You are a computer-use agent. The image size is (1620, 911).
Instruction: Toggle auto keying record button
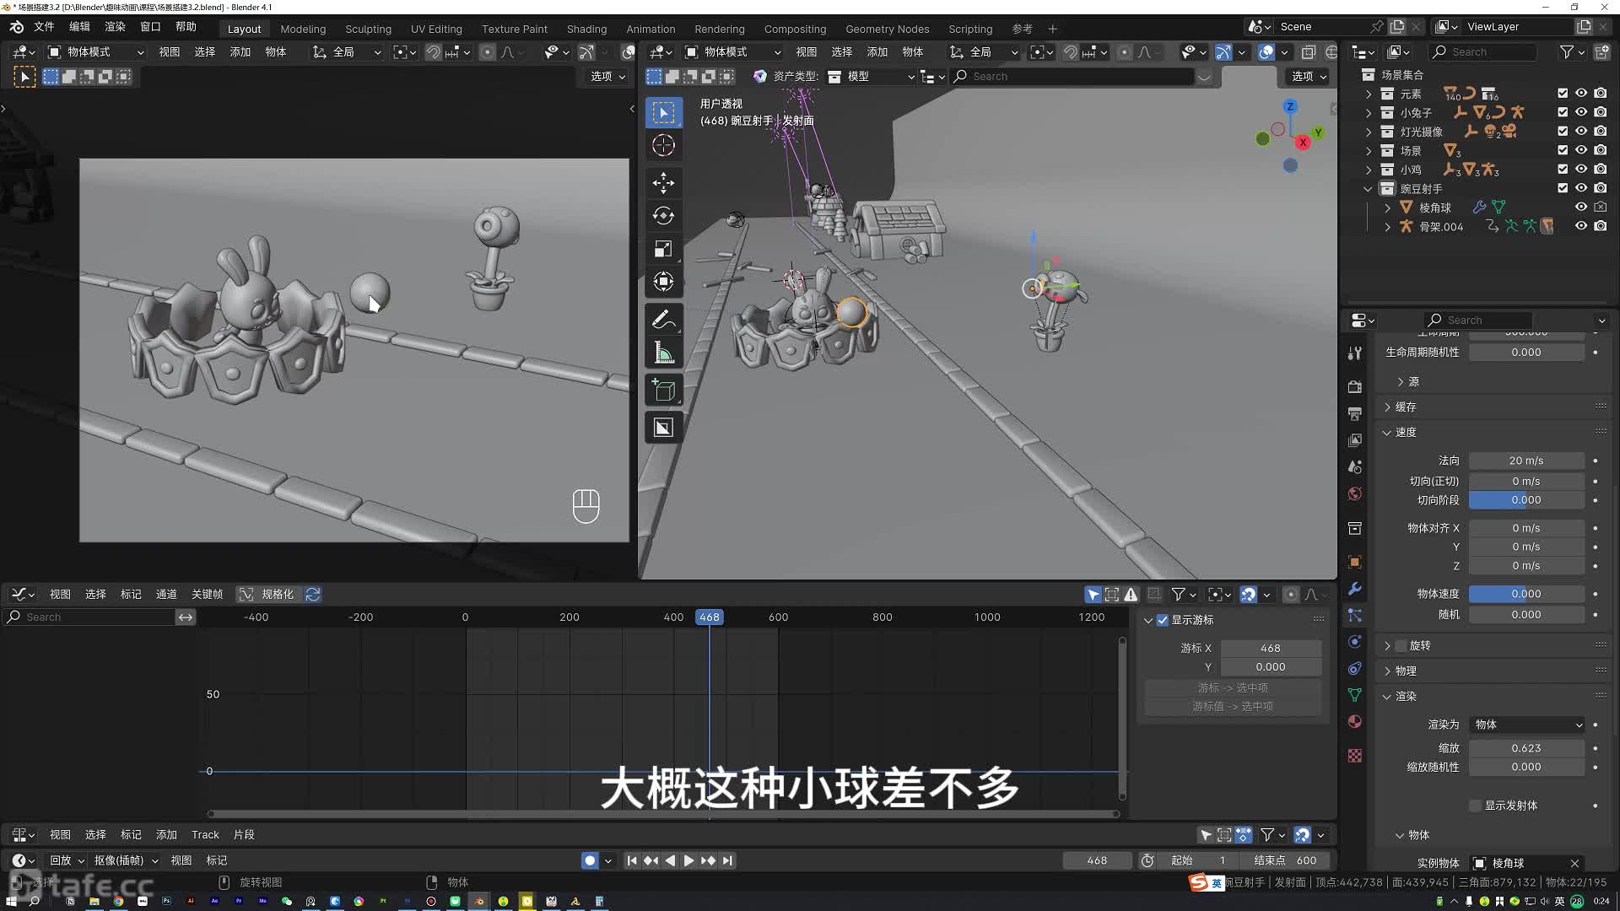point(590,860)
